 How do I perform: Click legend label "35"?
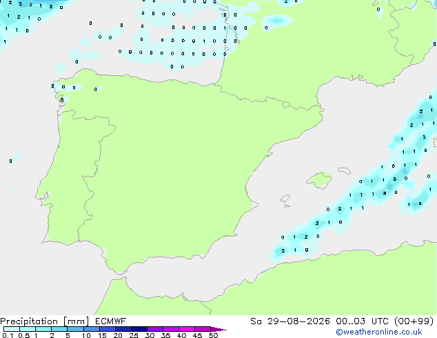click(165, 335)
